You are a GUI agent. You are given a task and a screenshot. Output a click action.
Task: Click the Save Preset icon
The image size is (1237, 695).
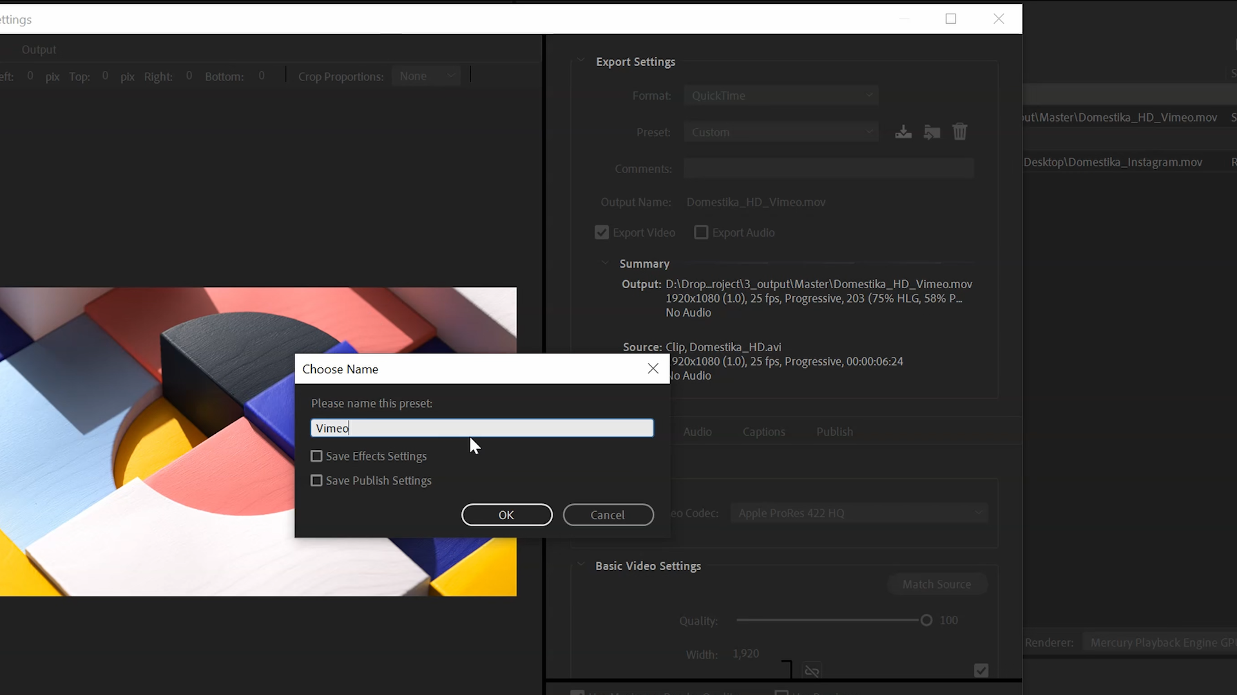click(903, 132)
